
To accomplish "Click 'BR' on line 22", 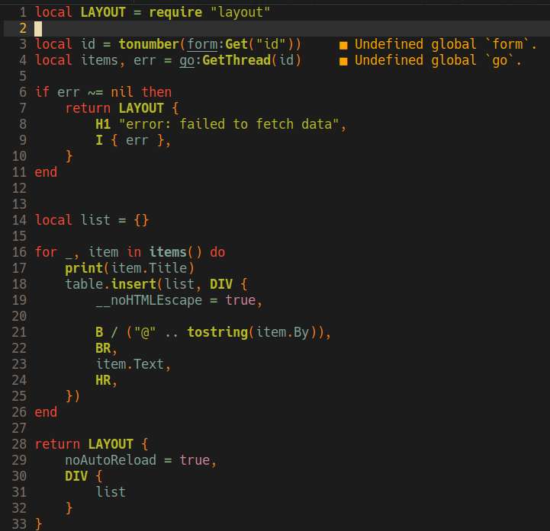I will (103, 348).
